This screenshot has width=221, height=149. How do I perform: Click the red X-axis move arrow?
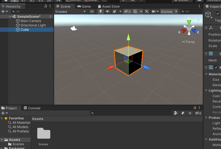click(110, 67)
